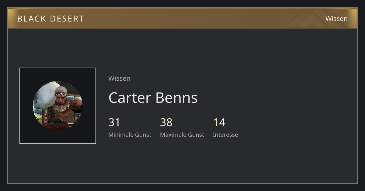The width and height of the screenshot is (365, 191).
Task: Click the Minimale Gunst value 31
Action: click(114, 122)
